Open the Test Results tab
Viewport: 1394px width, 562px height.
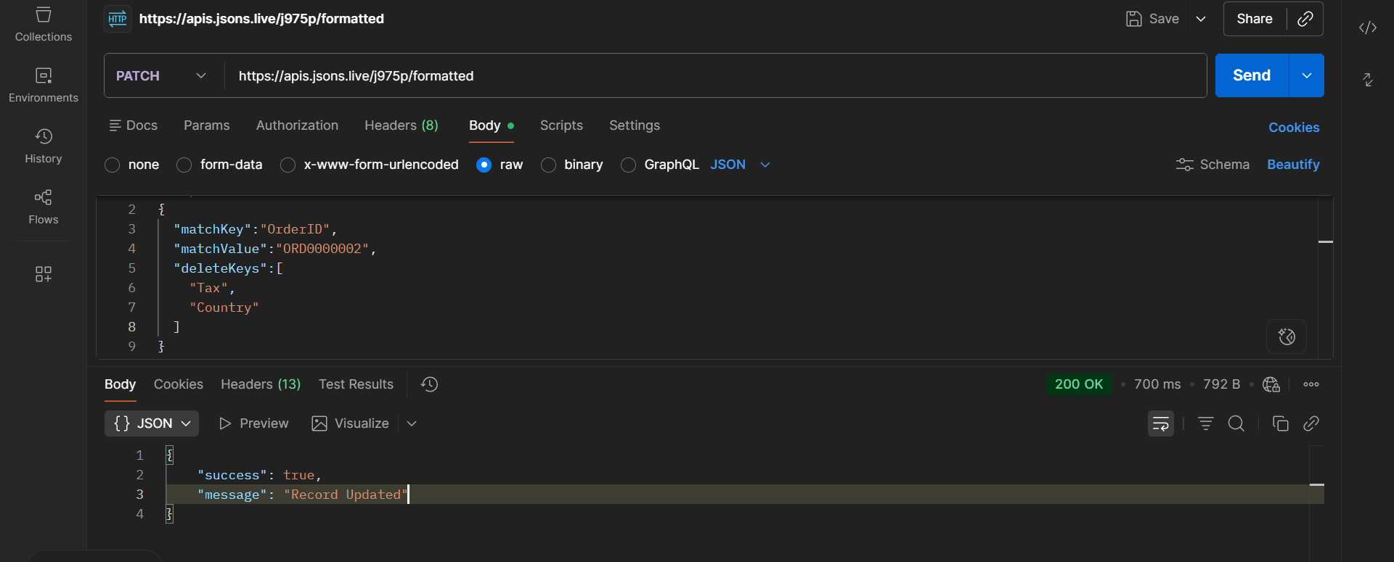tap(356, 384)
